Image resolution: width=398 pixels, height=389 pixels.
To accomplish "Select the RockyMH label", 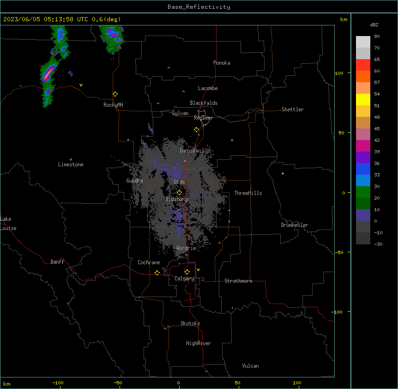I will point(113,105).
